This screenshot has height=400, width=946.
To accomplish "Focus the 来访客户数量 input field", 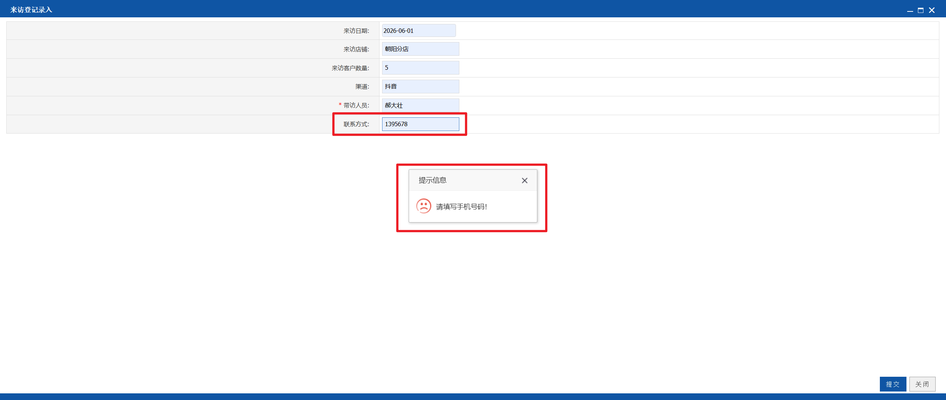I will [421, 68].
